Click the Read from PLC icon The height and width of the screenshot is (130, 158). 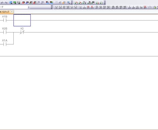point(27,2)
